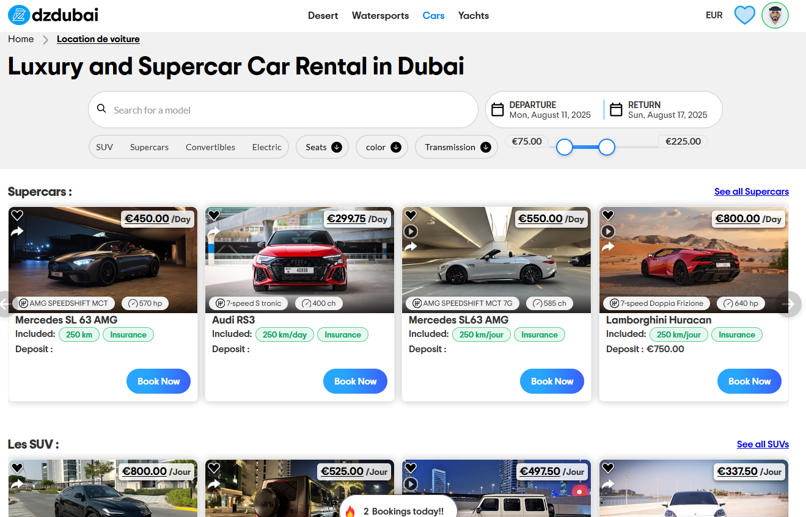Share the Lamborghini Huracan listing
Viewport: 806px width, 517px height.
click(607, 247)
